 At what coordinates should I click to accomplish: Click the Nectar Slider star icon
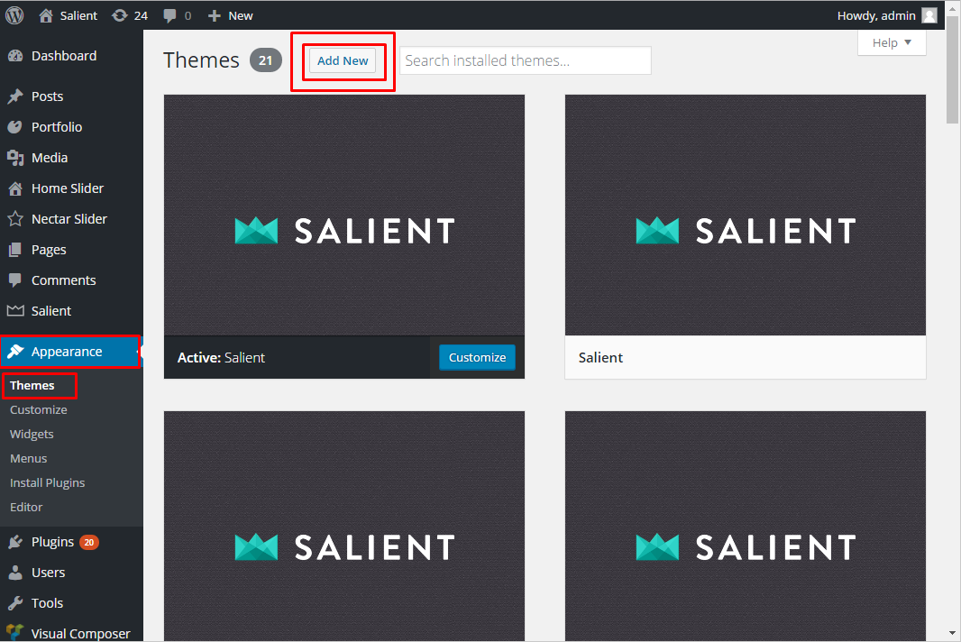coord(15,219)
